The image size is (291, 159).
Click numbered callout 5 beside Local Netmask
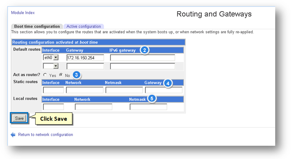pos(152,99)
